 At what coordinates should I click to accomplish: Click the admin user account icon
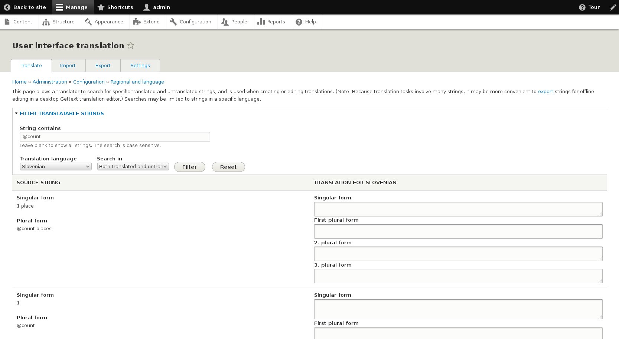[x=146, y=7]
